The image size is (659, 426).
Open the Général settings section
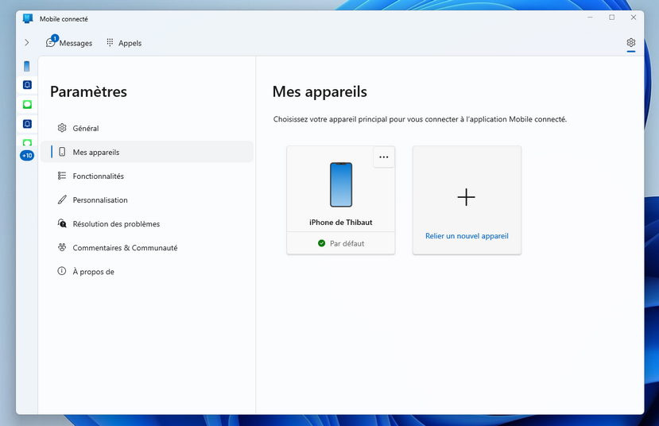pos(147,128)
